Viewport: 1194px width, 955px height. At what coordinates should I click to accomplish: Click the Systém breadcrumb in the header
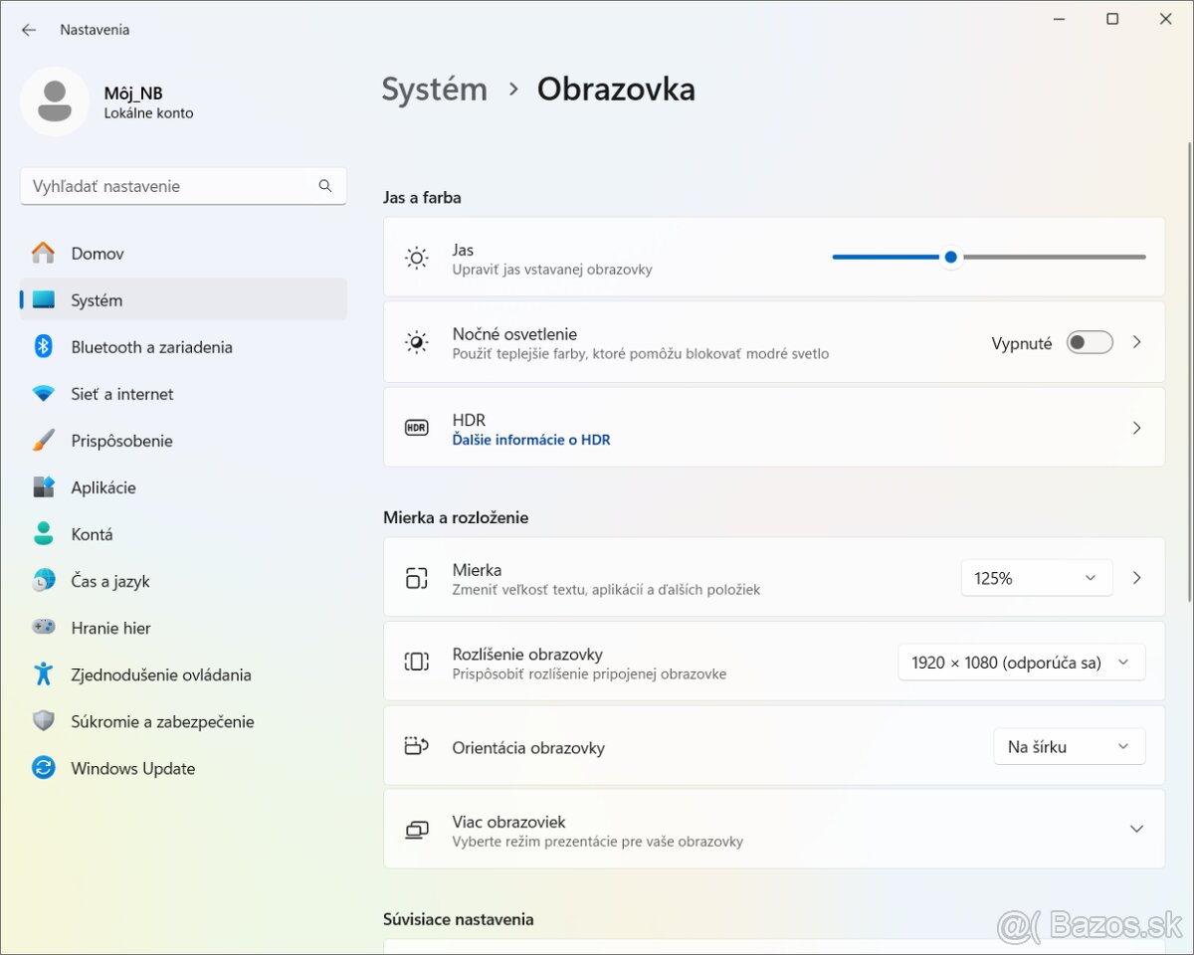pos(435,90)
